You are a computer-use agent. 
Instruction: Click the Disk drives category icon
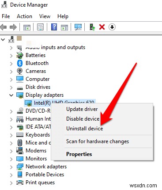click(20, 88)
